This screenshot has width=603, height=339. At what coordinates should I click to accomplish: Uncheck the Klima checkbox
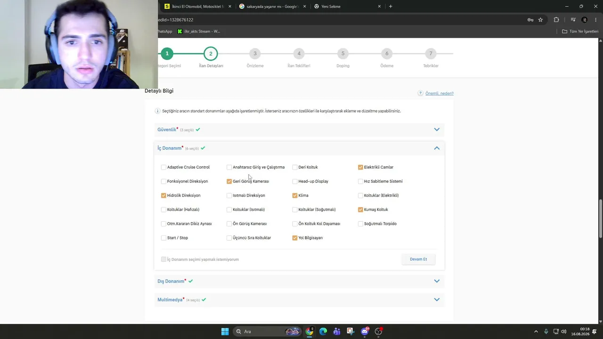tap(295, 195)
